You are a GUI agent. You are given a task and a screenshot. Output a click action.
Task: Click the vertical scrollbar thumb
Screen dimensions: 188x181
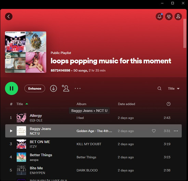pyautogui.click(x=185, y=33)
